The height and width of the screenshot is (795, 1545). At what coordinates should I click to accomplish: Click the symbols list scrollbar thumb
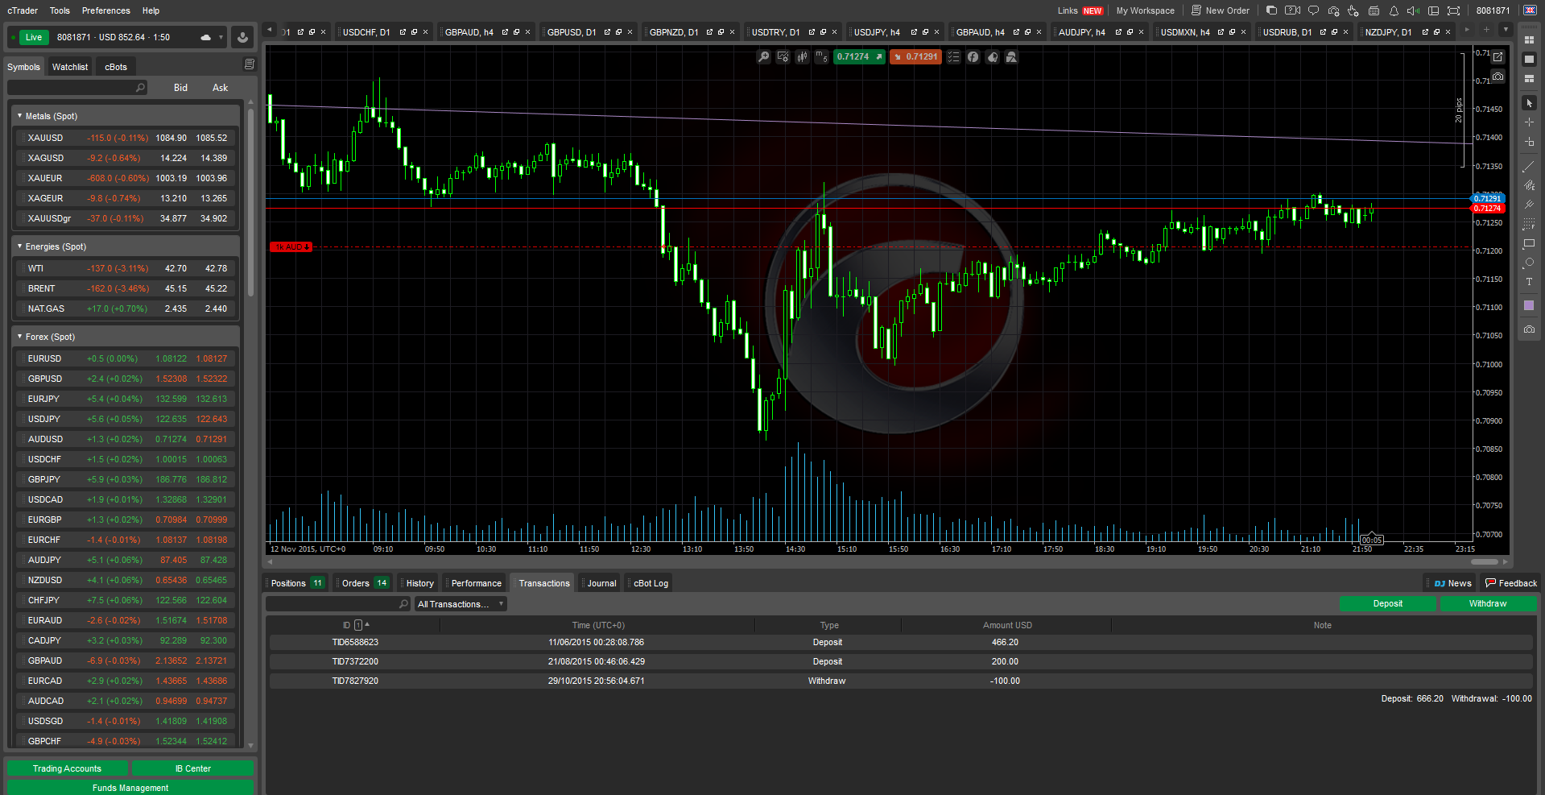(x=251, y=201)
